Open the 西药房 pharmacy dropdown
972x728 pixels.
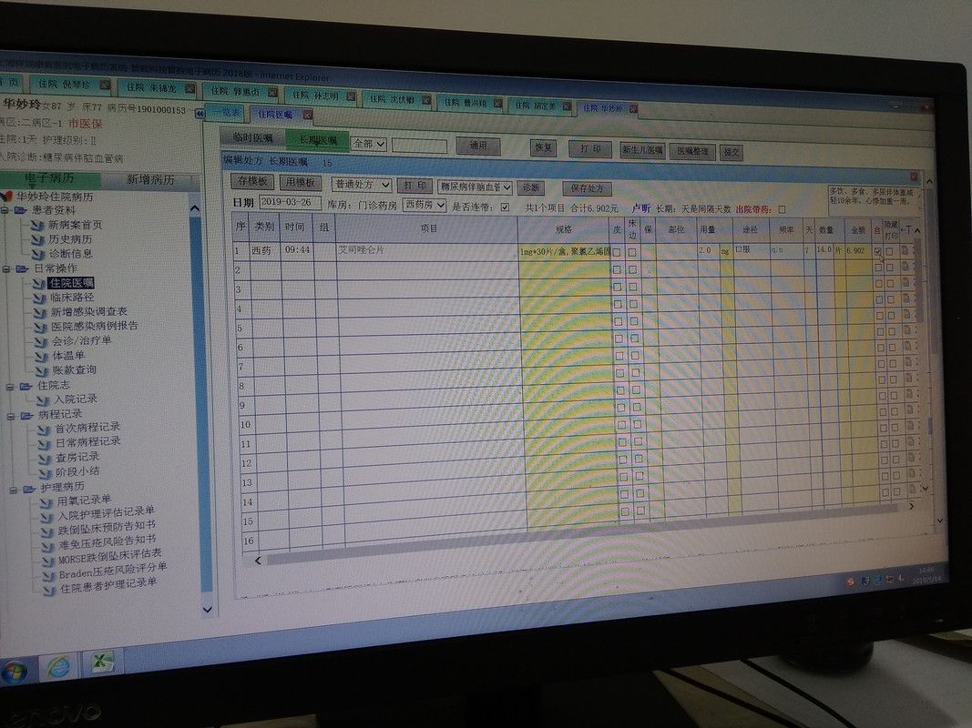(425, 204)
